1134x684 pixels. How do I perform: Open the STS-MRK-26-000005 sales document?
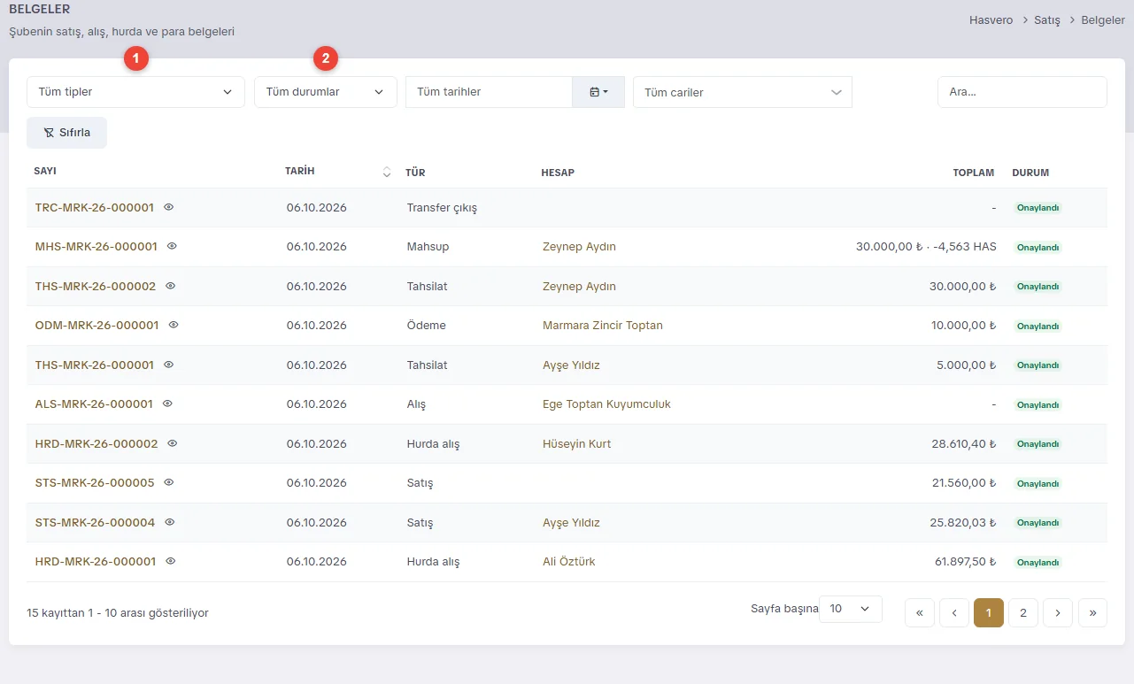click(95, 483)
